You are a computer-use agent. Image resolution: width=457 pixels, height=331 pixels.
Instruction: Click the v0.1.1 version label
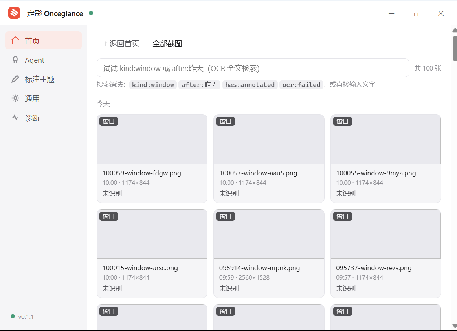click(26, 317)
